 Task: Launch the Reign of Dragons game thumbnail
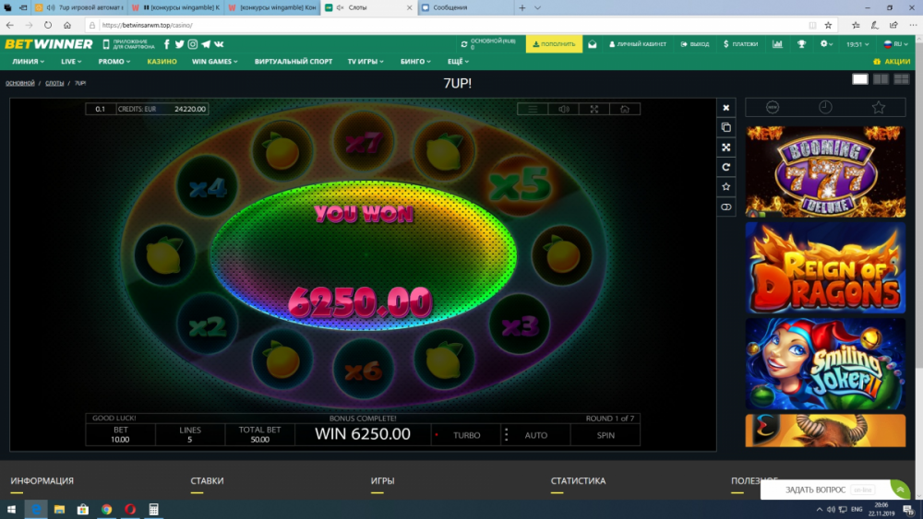(x=825, y=267)
